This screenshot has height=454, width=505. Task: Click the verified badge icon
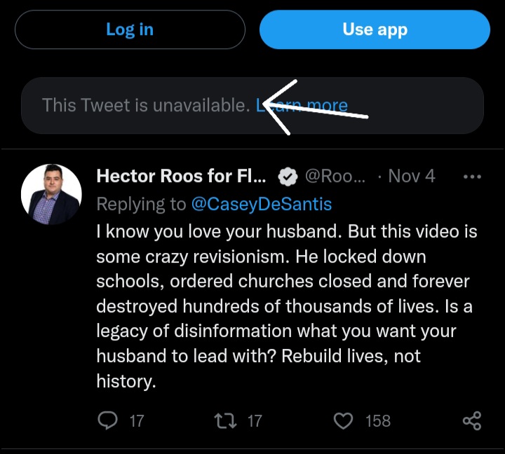[288, 177]
